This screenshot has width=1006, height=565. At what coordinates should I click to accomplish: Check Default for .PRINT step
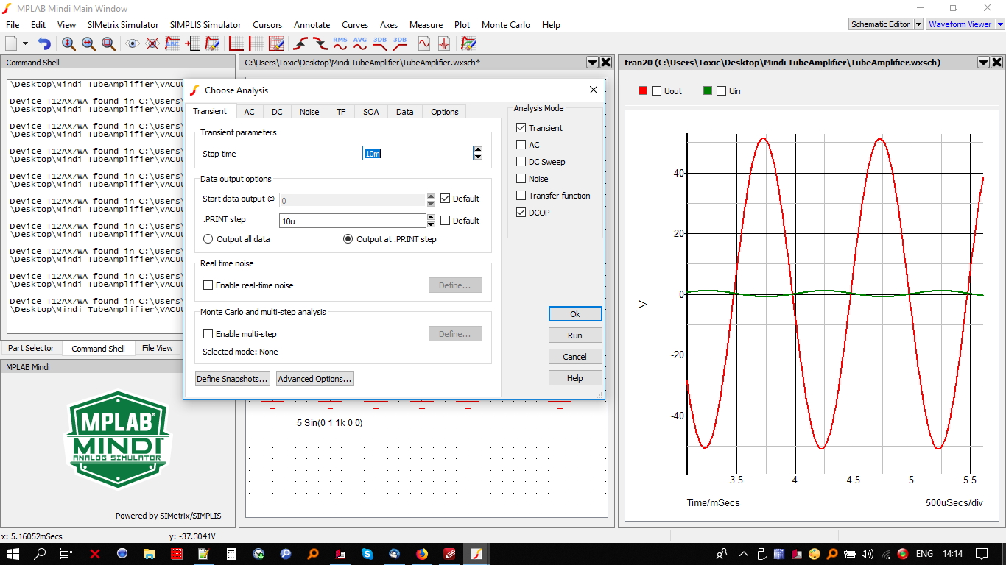(445, 221)
